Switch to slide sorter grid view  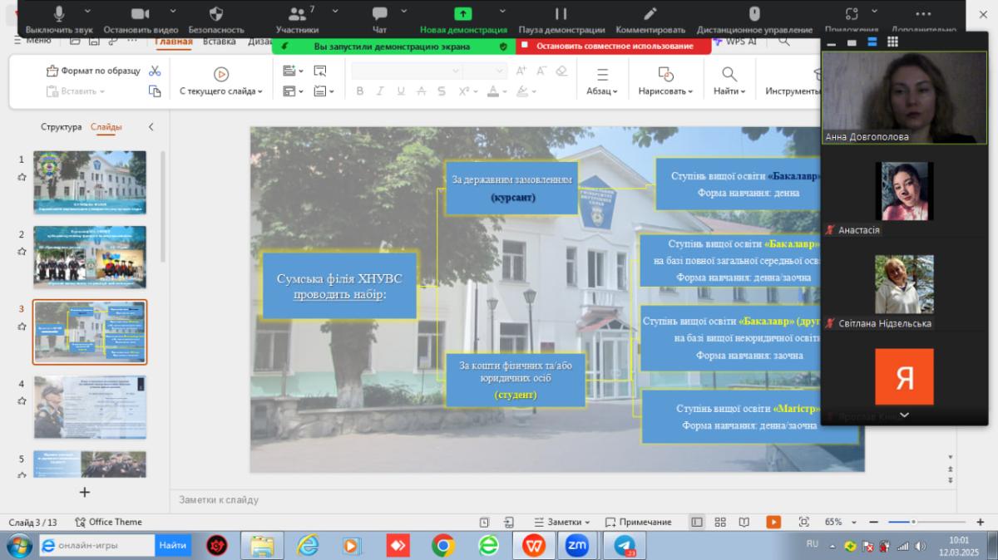click(720, 522)
